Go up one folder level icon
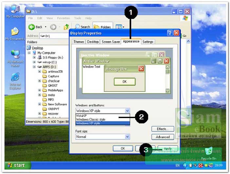 pyautogui.click(x=66, y=27)
